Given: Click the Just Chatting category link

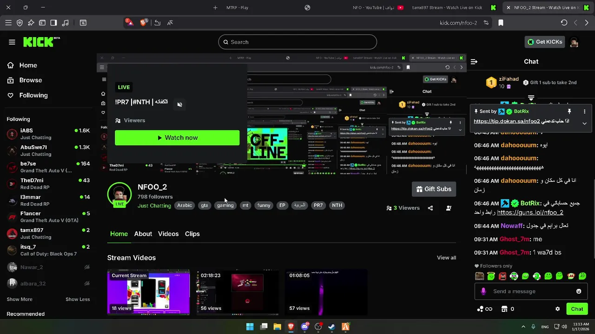Looking at the screenshot, I should pyautogui.click(x=154, y=206).
